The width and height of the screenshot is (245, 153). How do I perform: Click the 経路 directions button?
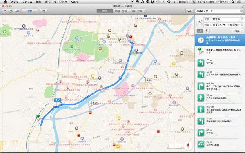[30, 11]
